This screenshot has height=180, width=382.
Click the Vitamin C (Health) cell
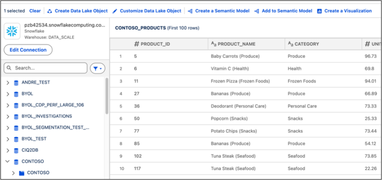pyautogui.click(x=230, y=69)
